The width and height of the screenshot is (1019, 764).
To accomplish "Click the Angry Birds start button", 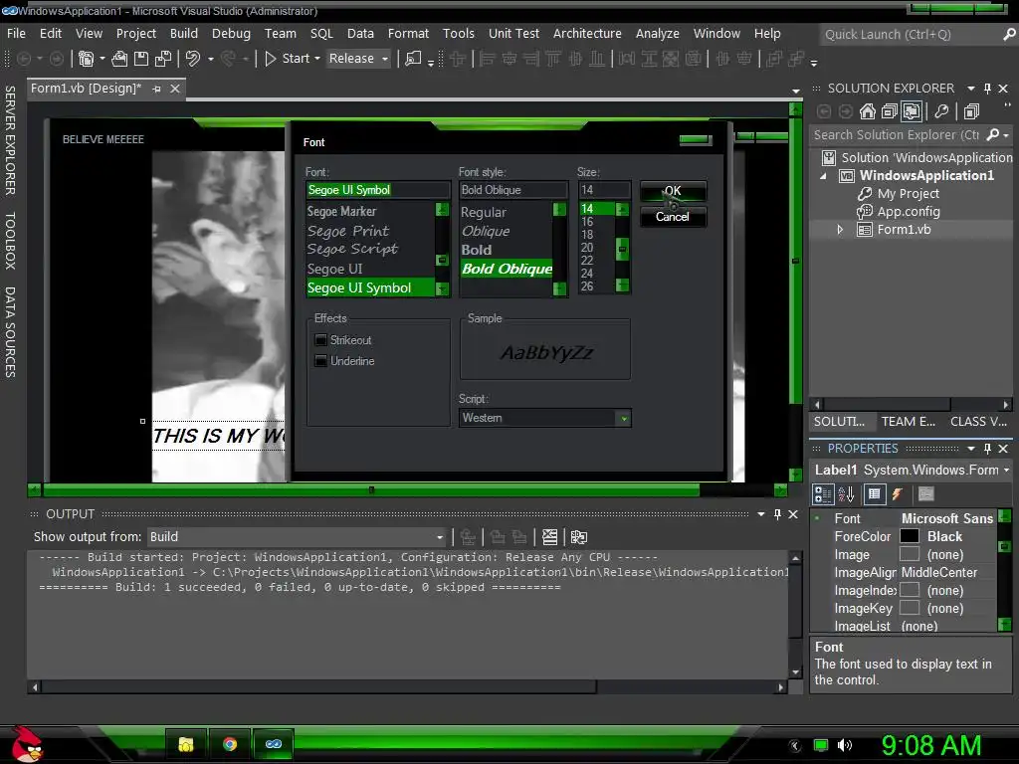I will pos(26,744).
